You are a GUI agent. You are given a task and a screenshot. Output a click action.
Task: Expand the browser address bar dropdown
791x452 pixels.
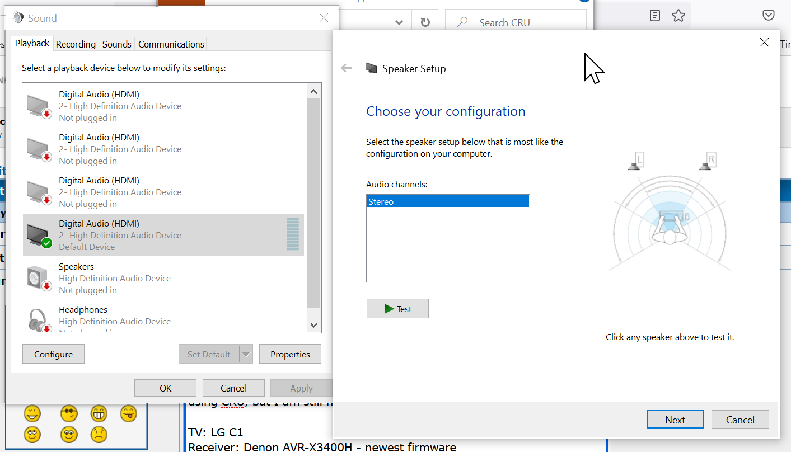pos(399,22)
